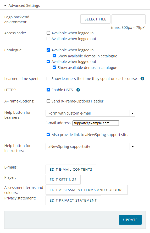Screen dimensions: 150x233
Task: Uncheck Catalogue available when logged out
Action: (x=48, y=61)
